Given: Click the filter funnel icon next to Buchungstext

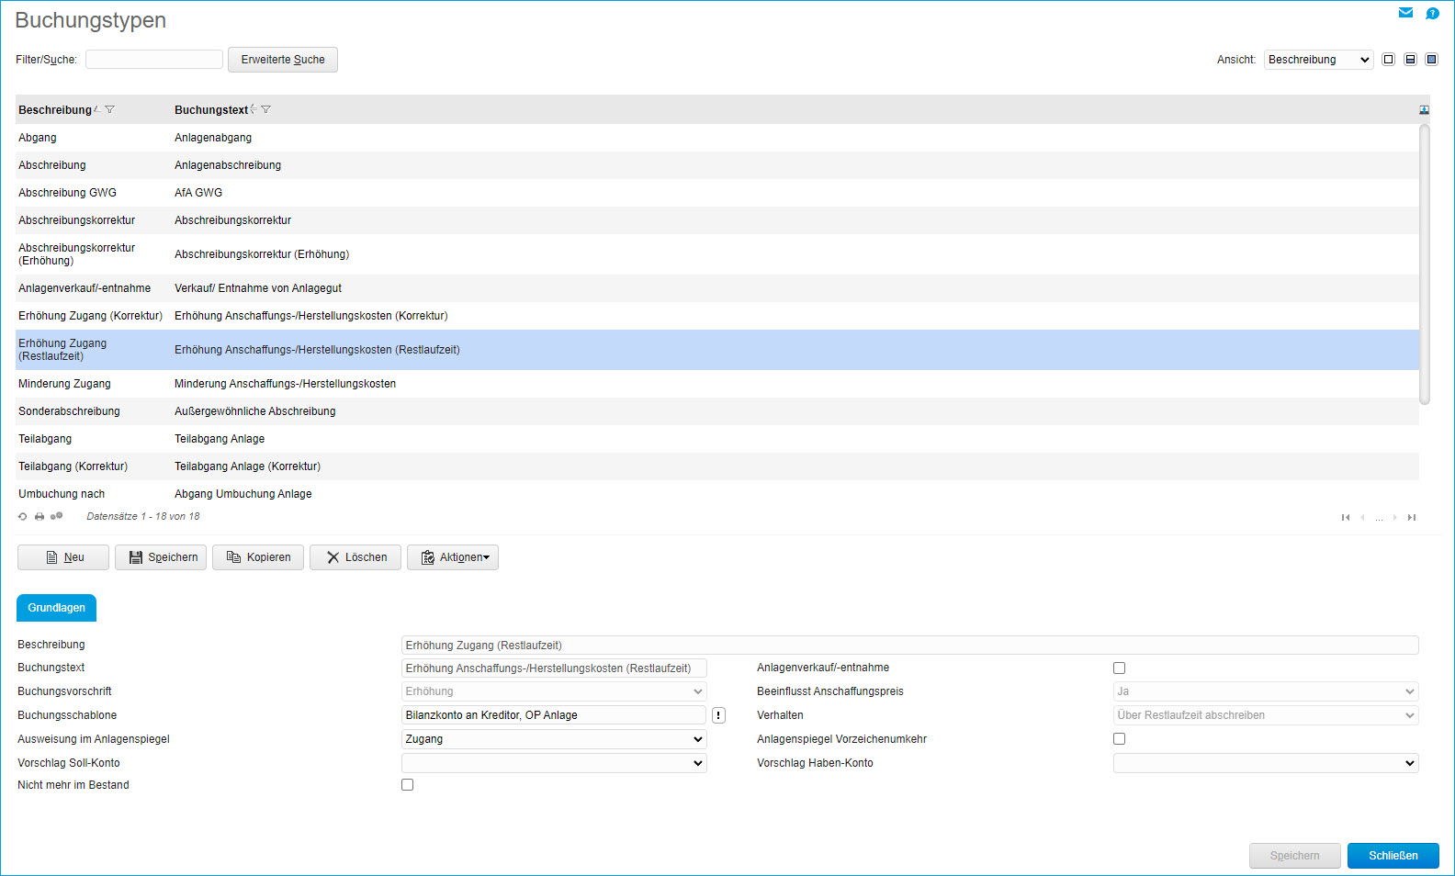Looking at the screenshot, I should [x=266, y=109].
